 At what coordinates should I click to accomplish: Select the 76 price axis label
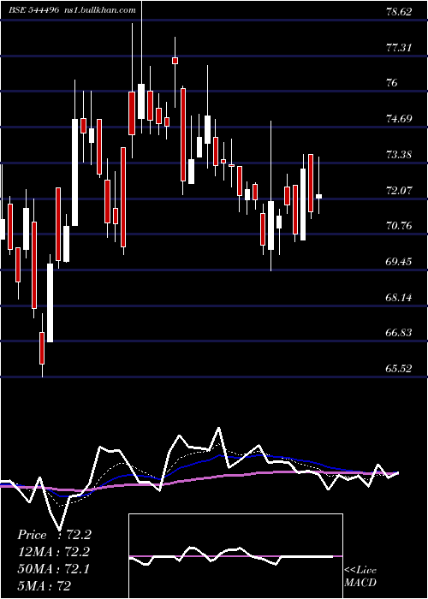(x=392, y=83)
